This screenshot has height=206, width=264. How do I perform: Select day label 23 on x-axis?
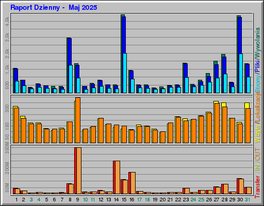(186, 200)
